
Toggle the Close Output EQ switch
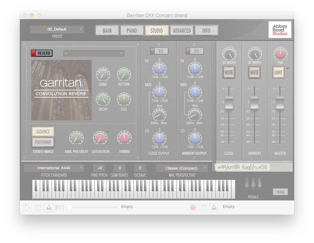(159, 51)
